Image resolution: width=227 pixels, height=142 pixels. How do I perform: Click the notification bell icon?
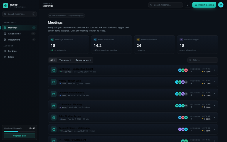[x=187, y=5]
